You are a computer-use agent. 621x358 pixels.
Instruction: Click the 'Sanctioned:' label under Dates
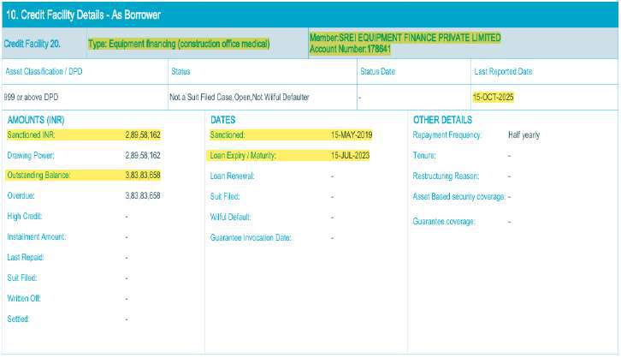pos(228,134)
